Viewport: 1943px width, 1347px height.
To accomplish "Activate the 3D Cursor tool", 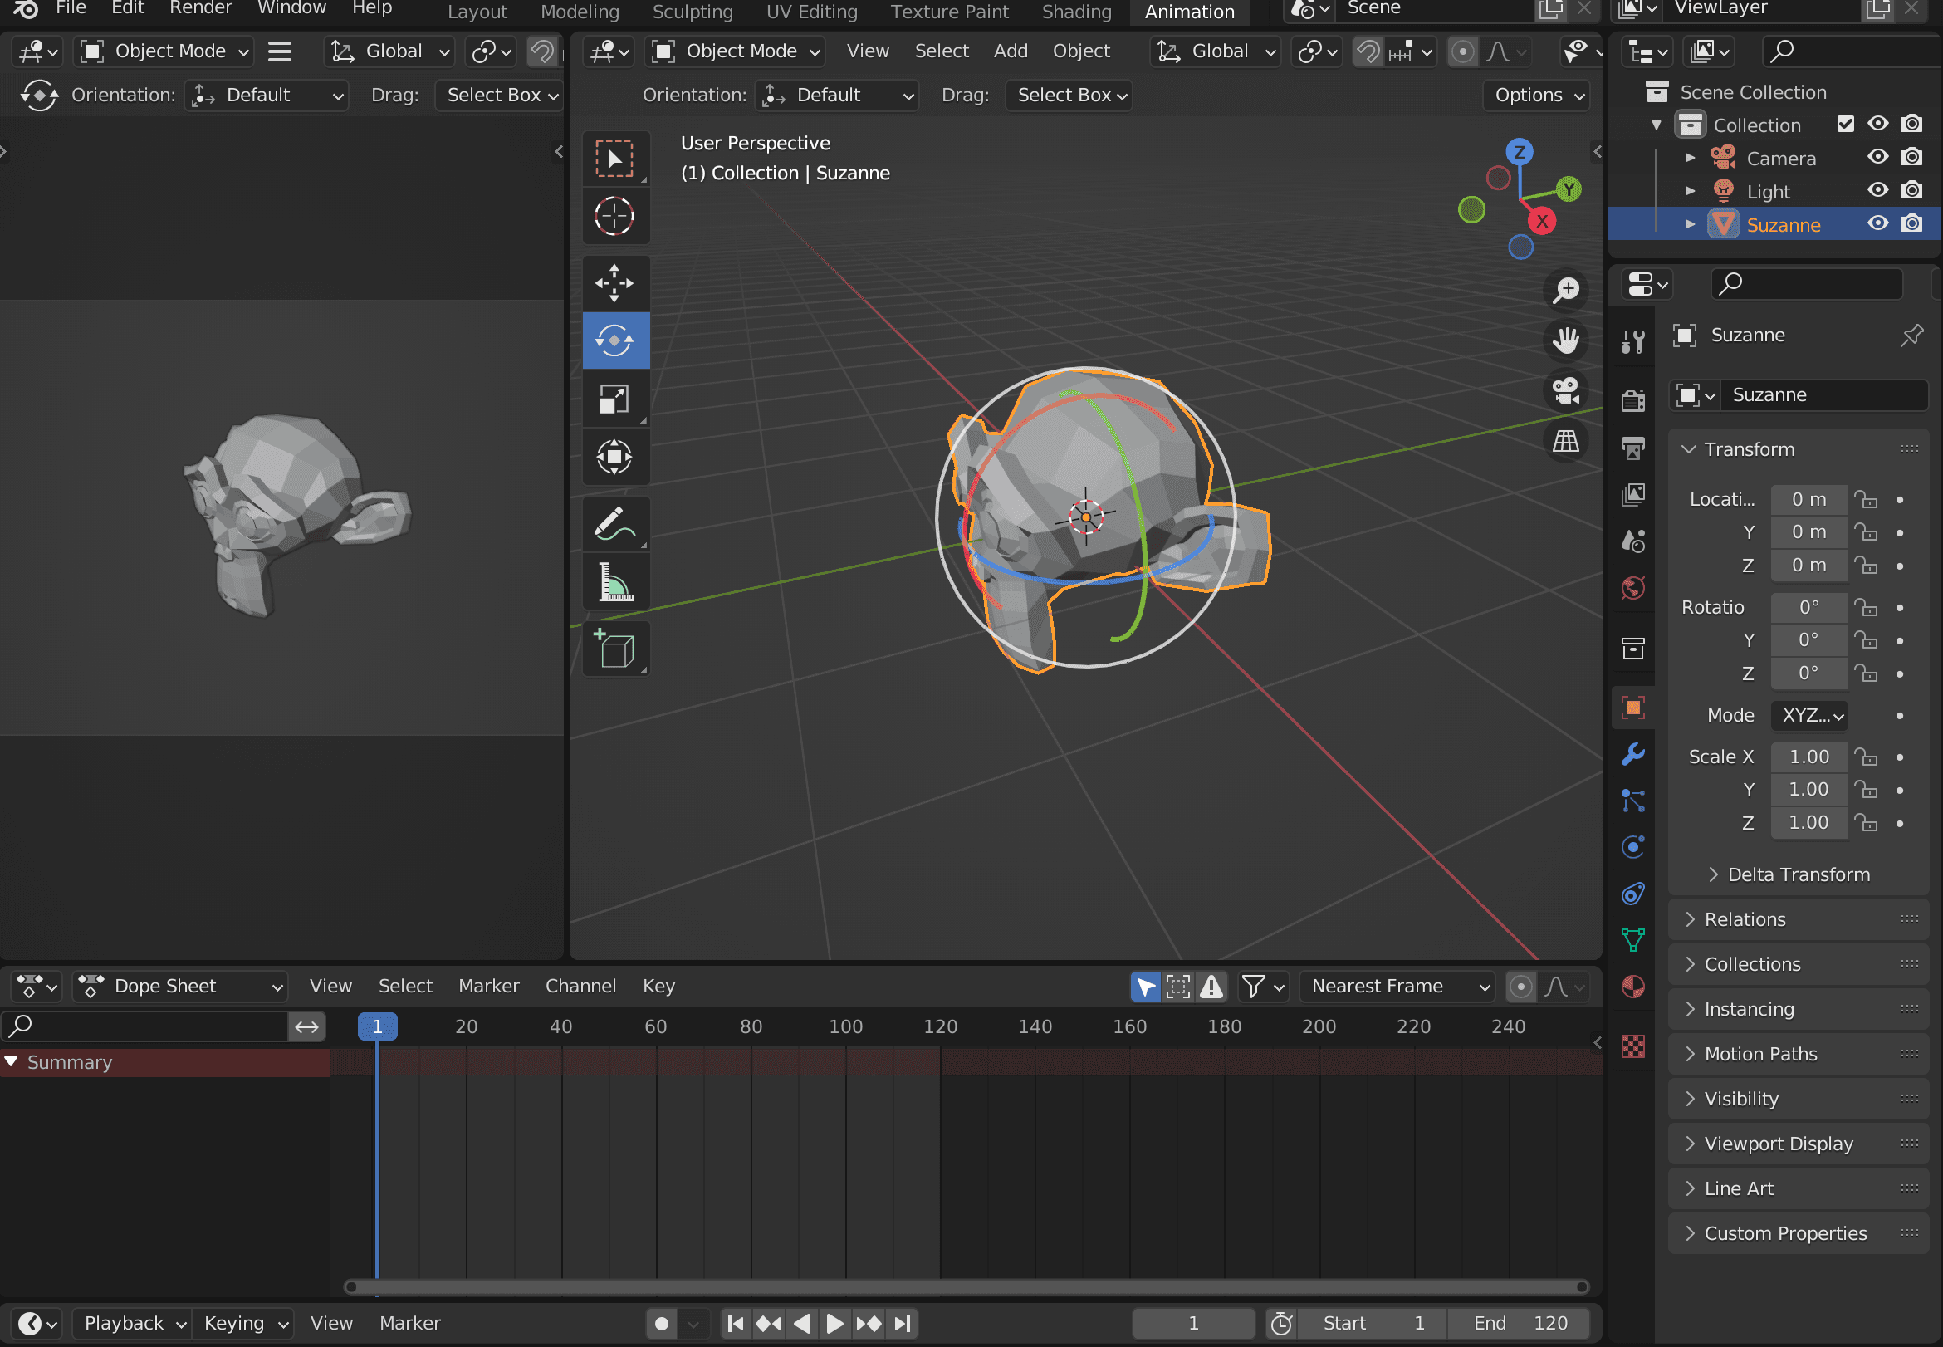I will (615, 216).
